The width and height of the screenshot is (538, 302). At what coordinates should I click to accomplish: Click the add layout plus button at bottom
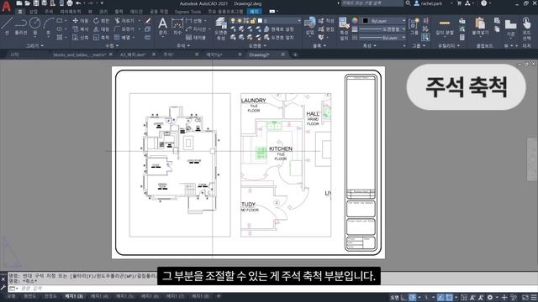219,296
